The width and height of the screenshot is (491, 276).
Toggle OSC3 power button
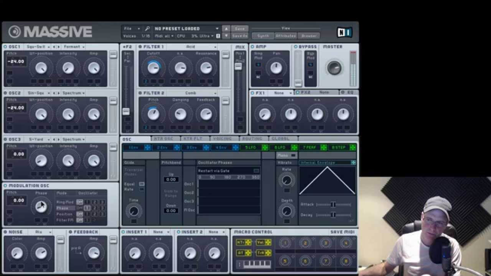pos(6,140)
